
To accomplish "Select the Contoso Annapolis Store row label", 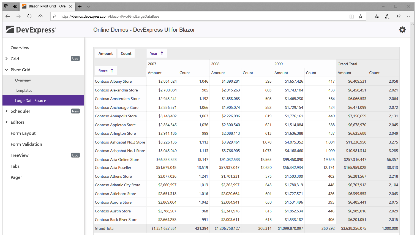I will coord(116,116).
